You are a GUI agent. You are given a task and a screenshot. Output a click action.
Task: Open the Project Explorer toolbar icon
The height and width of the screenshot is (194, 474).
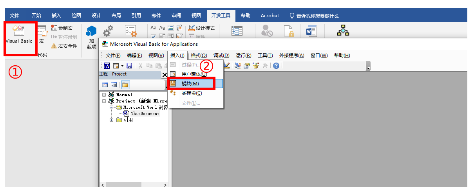pyautogui.click(x=237, y=66)
